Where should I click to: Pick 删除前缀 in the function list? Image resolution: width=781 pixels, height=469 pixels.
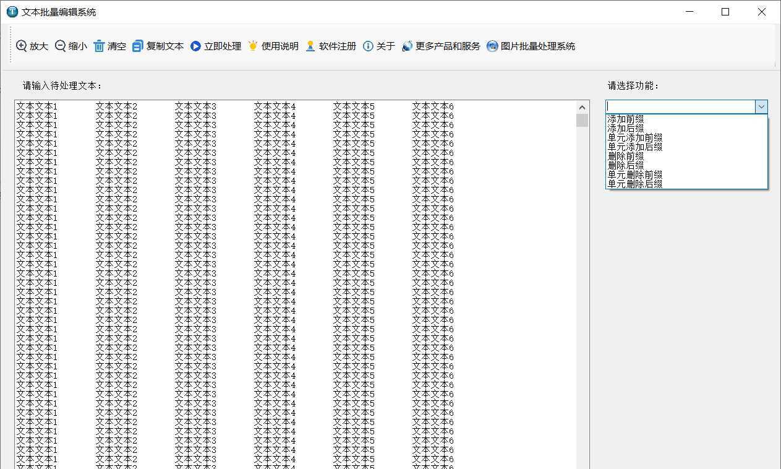point(686,156)
